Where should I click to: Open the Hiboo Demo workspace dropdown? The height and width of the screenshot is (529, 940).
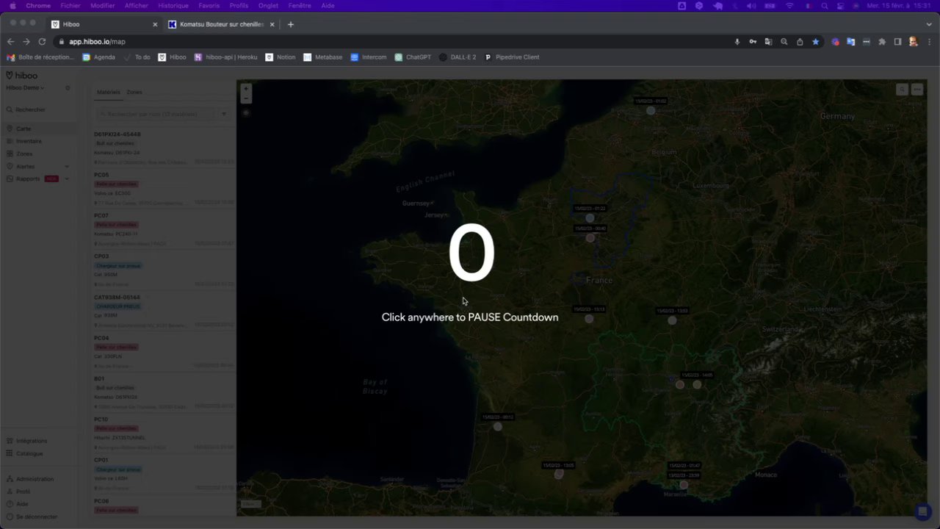pyautogui.click(x=26, y=88)
